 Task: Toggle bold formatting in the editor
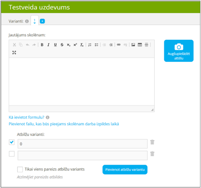tap(42, 45)
